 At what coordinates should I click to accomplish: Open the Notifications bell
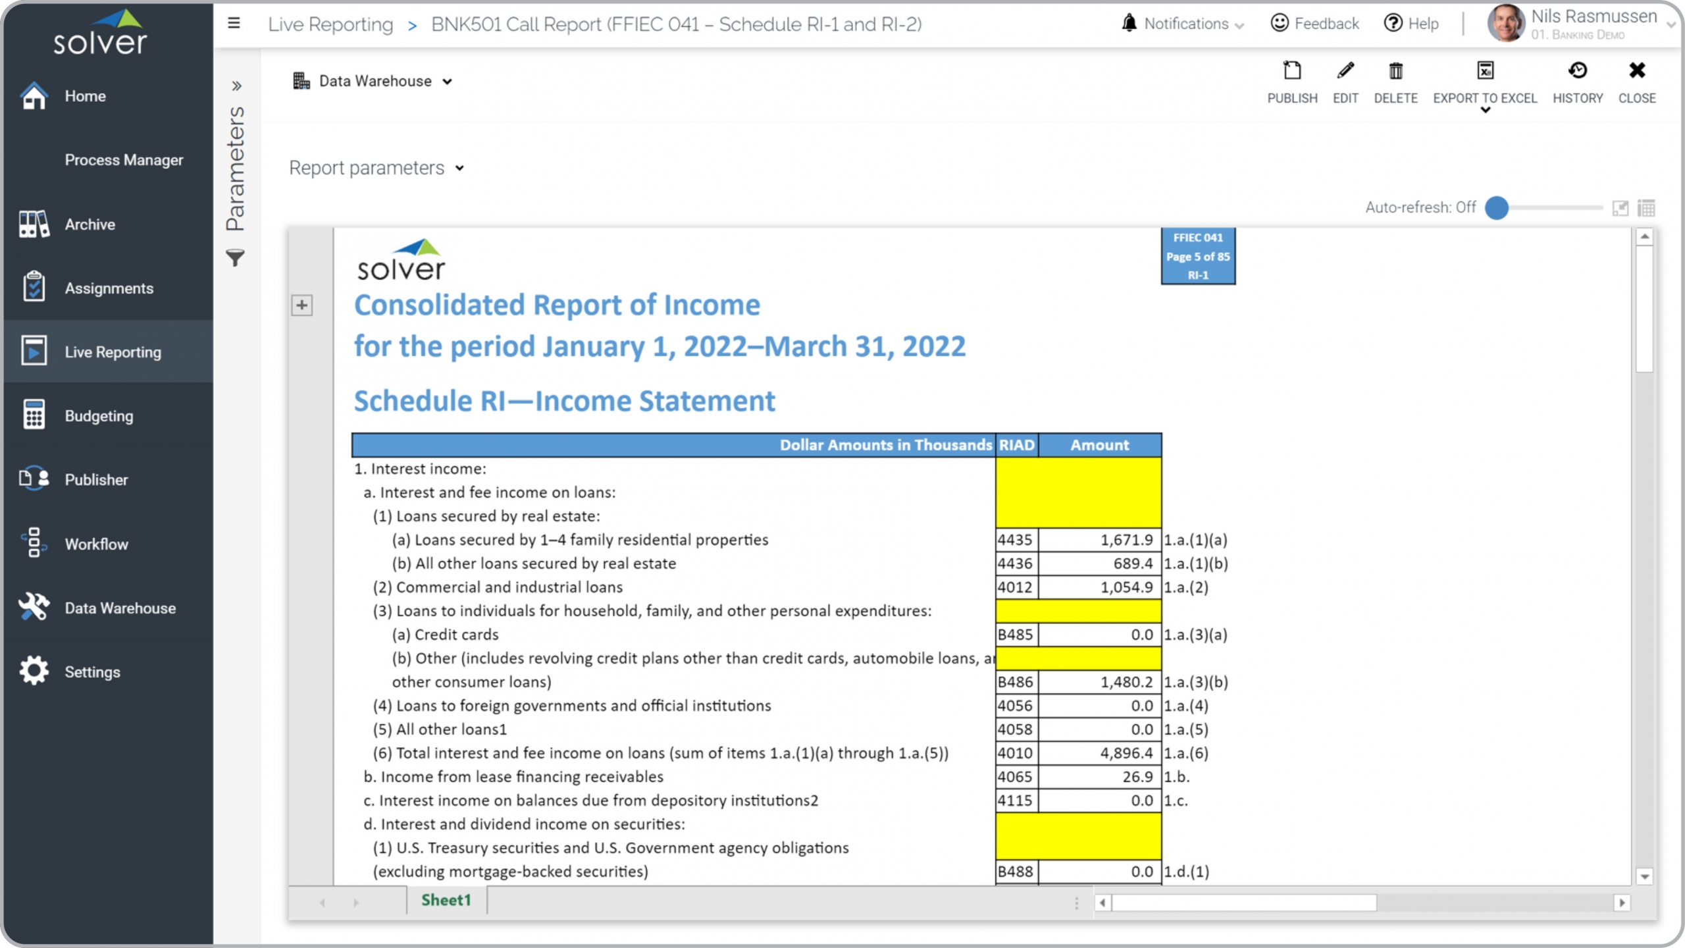pyautogui.click(x=1129, y=23)
